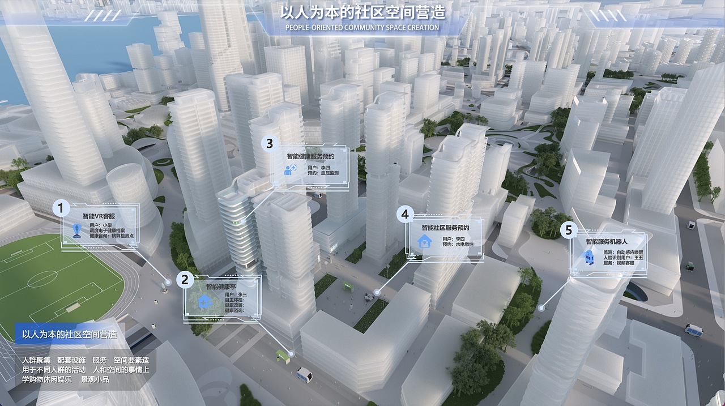Select the number 1 marker badge
Screen dimensions: 725x406
click(x=61, y=208)
